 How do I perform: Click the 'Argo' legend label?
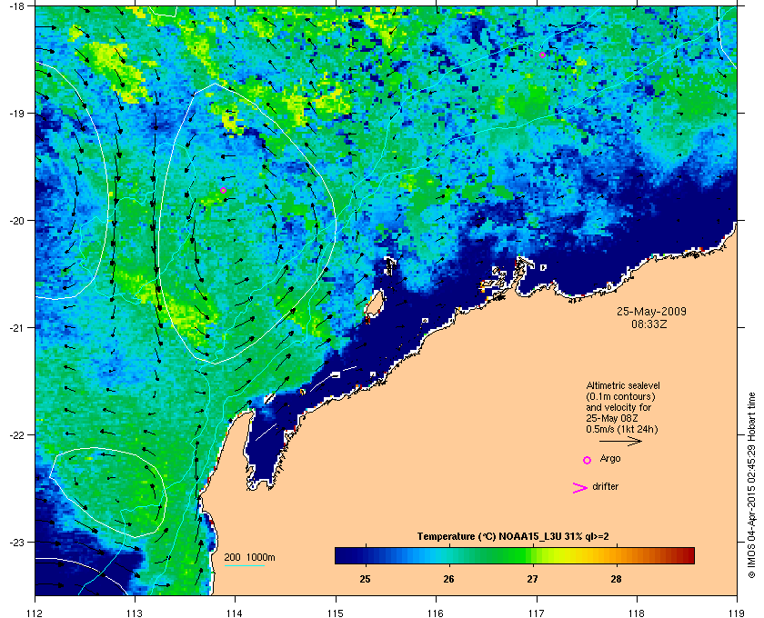(610, 459)
